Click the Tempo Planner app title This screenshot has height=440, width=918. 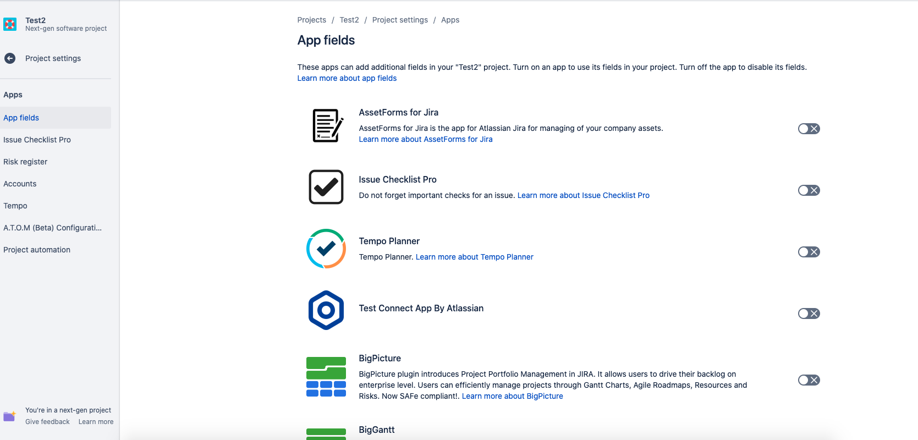point(389,241)
